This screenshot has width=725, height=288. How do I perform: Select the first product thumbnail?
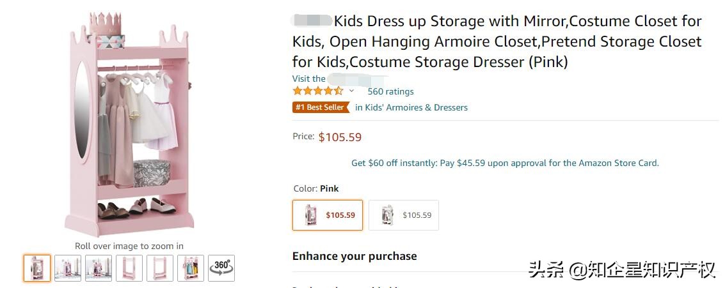click(37, 268)
